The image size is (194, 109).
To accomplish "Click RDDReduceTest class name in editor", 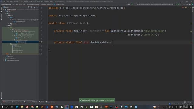I will tap(76, 23).
